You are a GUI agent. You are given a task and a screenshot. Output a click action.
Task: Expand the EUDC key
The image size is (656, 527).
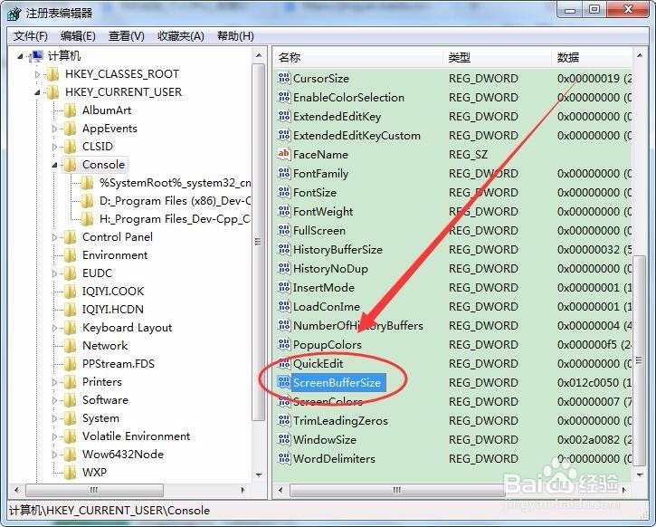click(x=54, y=273)
